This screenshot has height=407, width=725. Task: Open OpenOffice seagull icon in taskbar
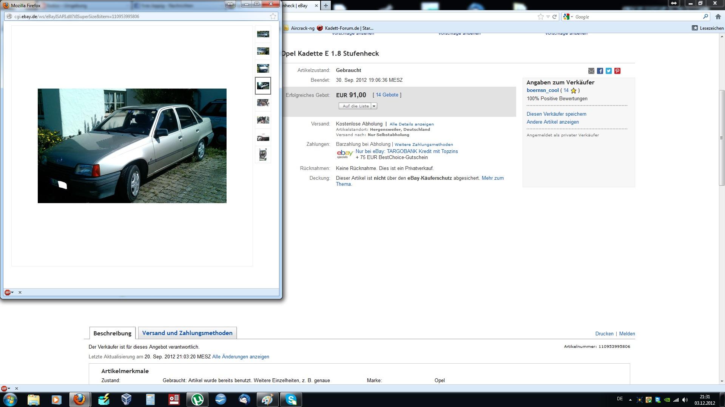click(x=221, y=399)
